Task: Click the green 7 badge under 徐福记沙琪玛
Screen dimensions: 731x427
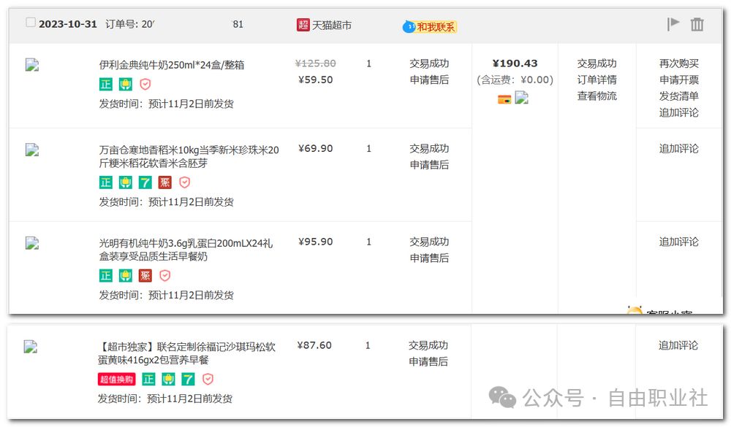Action: click(188, 380)
